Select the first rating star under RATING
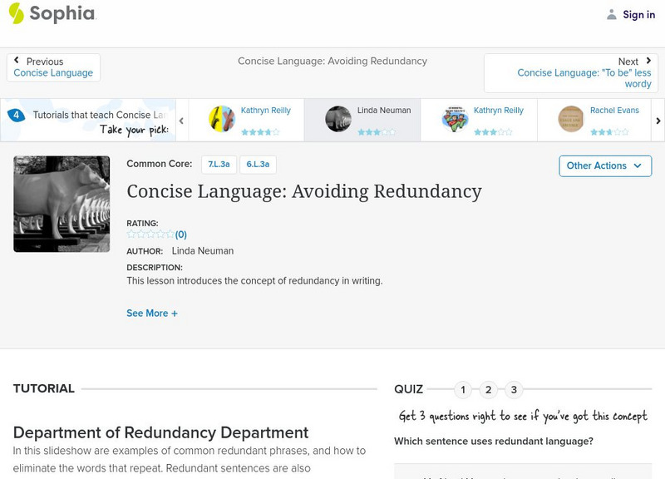Viewport: 665px width, 479px height. 129,233
